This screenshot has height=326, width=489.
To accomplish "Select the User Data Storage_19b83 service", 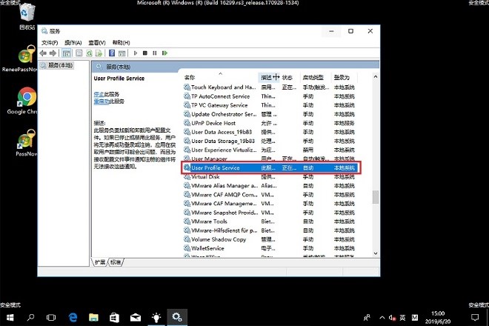I will coord(270,141).
